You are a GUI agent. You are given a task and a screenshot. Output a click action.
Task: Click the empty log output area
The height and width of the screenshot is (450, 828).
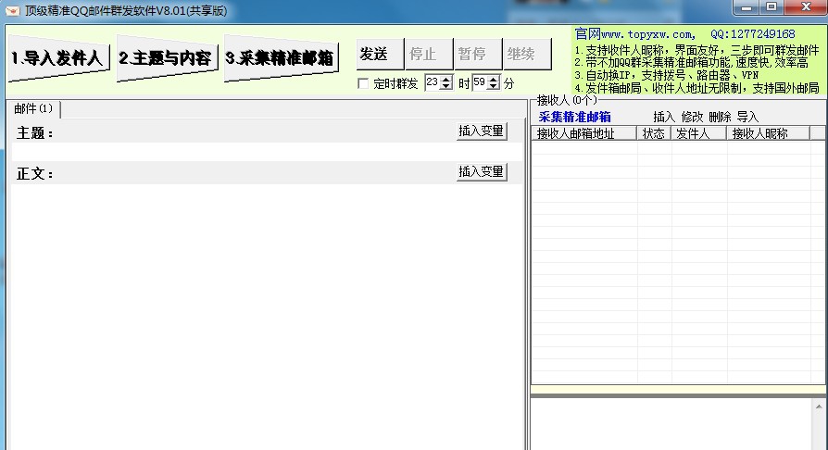pyautogui.click(x=671, y=424)
